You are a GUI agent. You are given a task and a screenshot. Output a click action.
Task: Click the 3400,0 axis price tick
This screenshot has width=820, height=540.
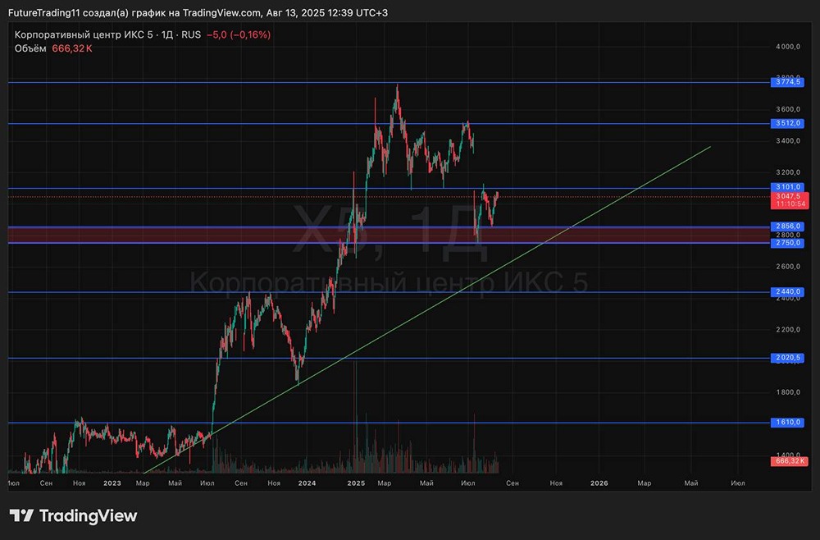pos(787,141)
